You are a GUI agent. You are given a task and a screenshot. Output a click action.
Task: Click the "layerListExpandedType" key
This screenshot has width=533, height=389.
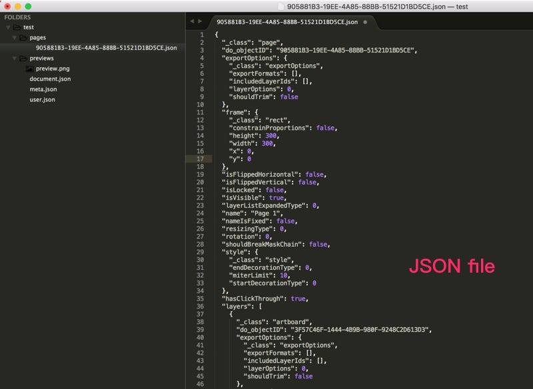pos(265,205)
